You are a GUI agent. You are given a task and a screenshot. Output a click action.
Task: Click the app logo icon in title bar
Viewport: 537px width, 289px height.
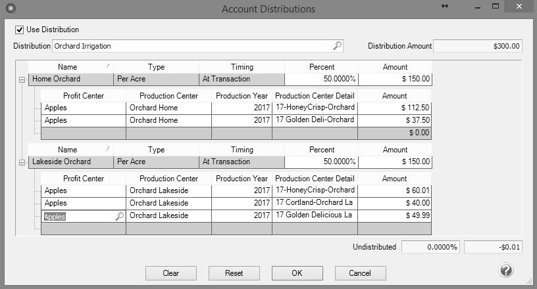point(11,8)
